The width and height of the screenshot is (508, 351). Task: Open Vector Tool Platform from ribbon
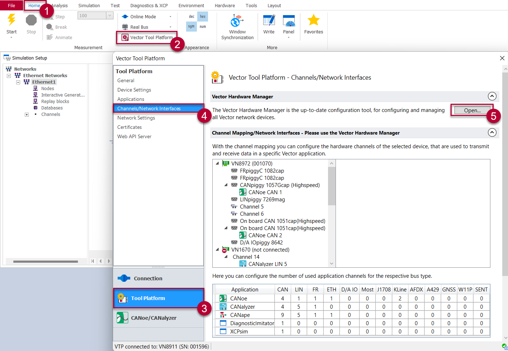[147, 37]
